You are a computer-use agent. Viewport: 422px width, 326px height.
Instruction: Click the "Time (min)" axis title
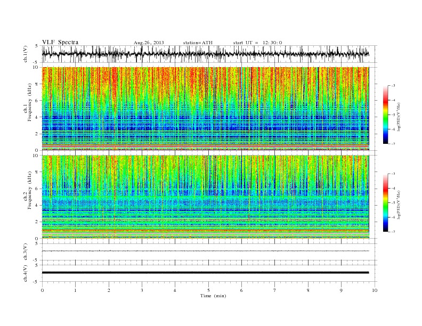pyautogui.click(x=213, y=296)
